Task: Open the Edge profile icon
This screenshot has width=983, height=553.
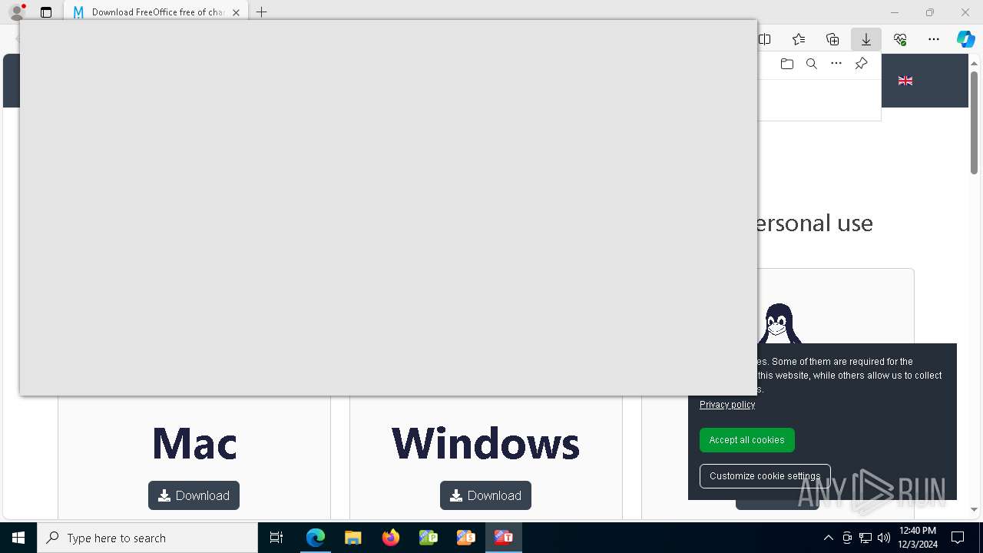Action: click(17, 12)
